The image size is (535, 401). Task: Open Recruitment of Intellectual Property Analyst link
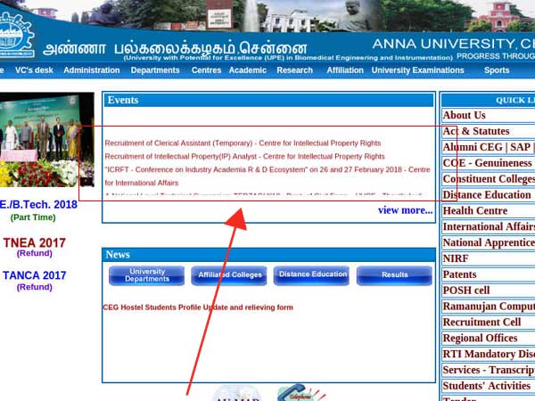click(244, 157)
